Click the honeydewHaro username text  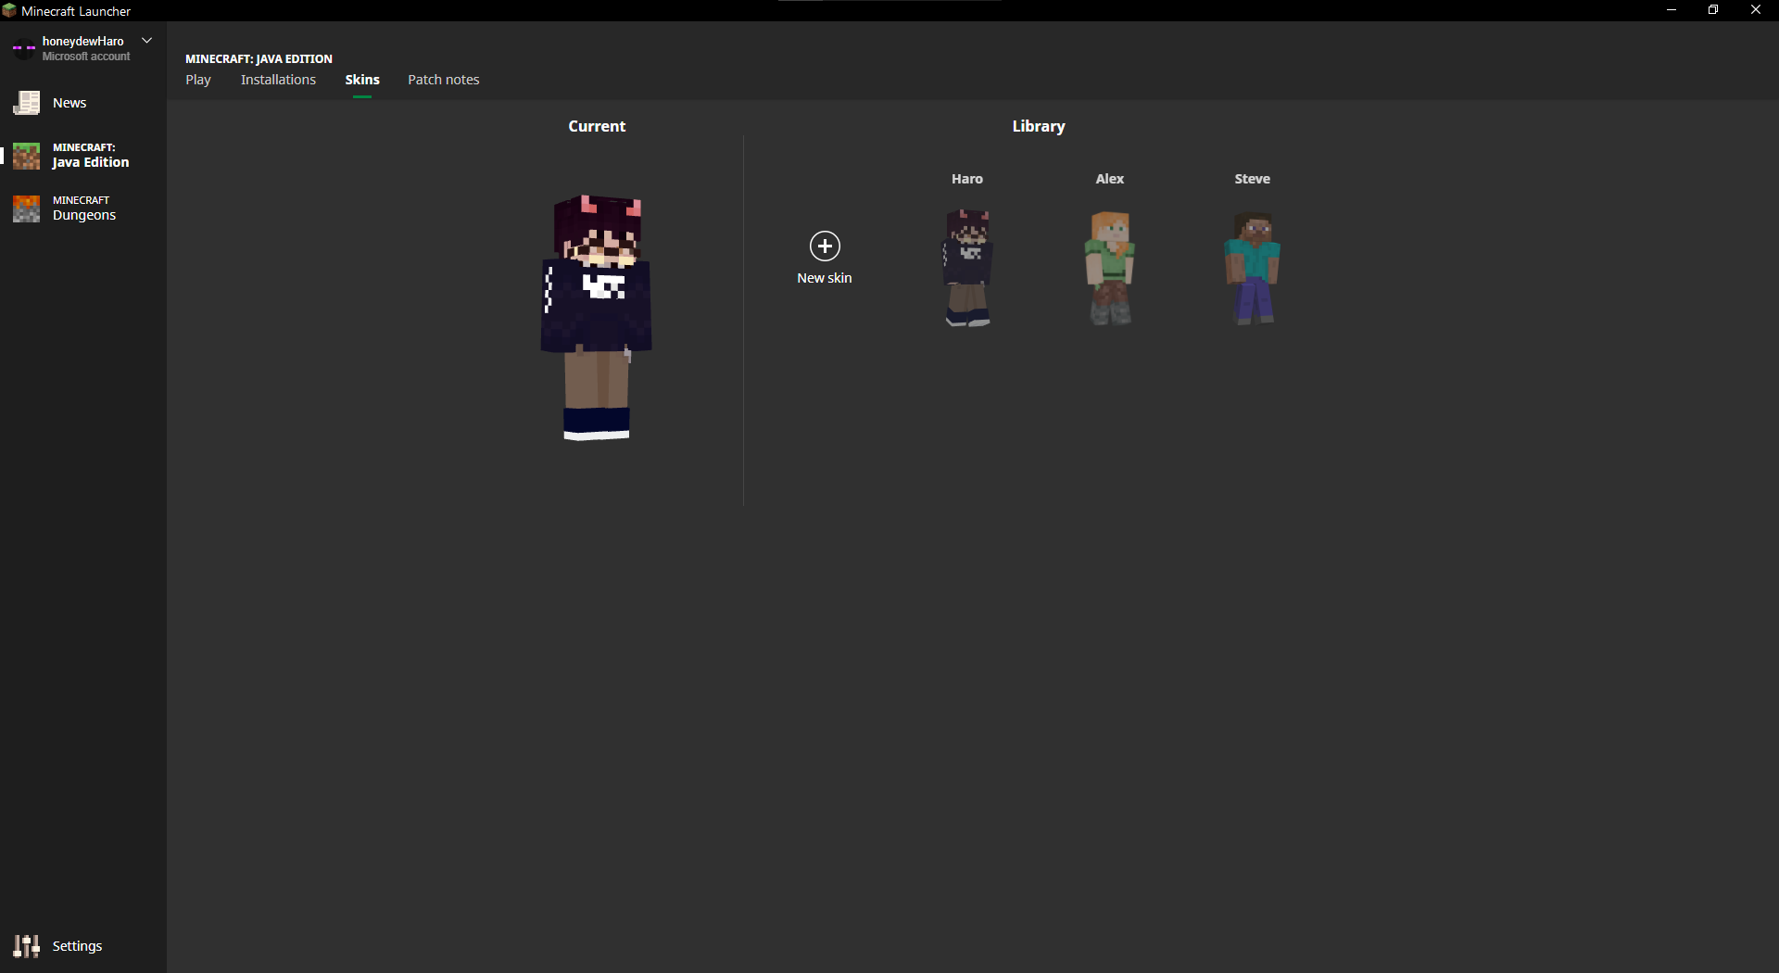pyautogui.click(x=83, y=41)
